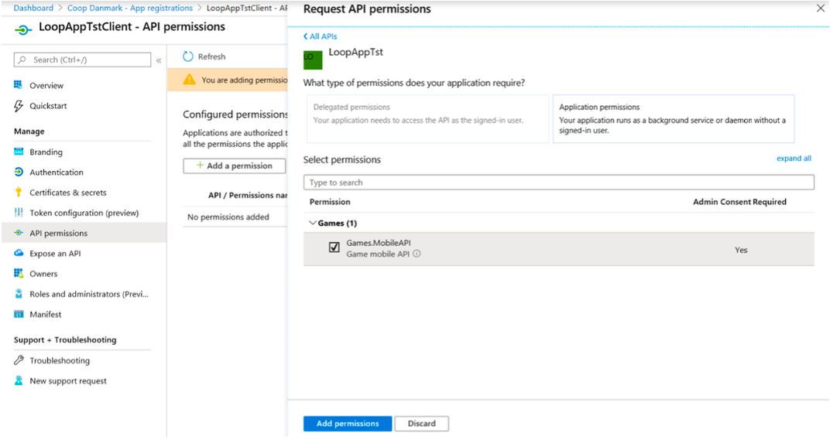This screenshot has width=830, height=440.
Task: Click the Expose an API cloud icon
Action: (x=19, y=253)
